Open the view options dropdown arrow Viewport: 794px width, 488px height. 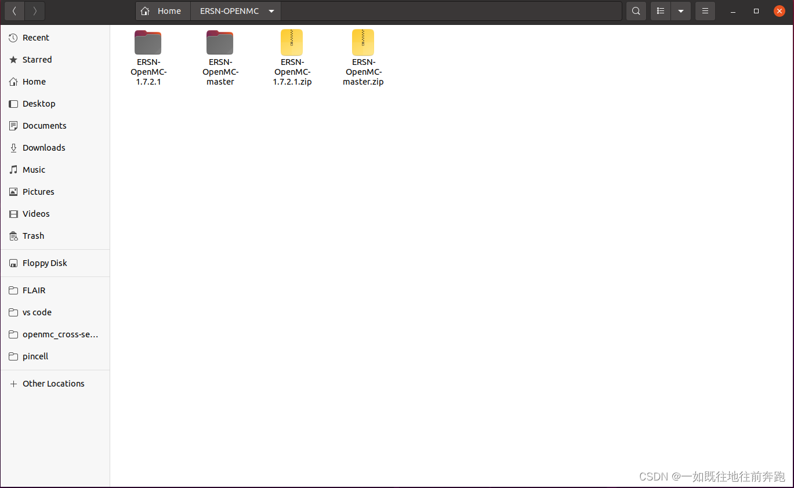pyautogui.click(x=681, y=10)
